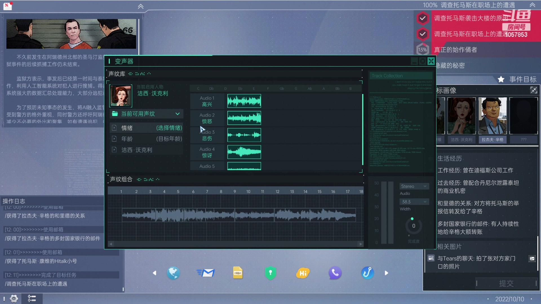The width and height of the screenshot is (541, 304).
Task: Open the 38.3 width dropdown
Action: [x=414, y=202]
